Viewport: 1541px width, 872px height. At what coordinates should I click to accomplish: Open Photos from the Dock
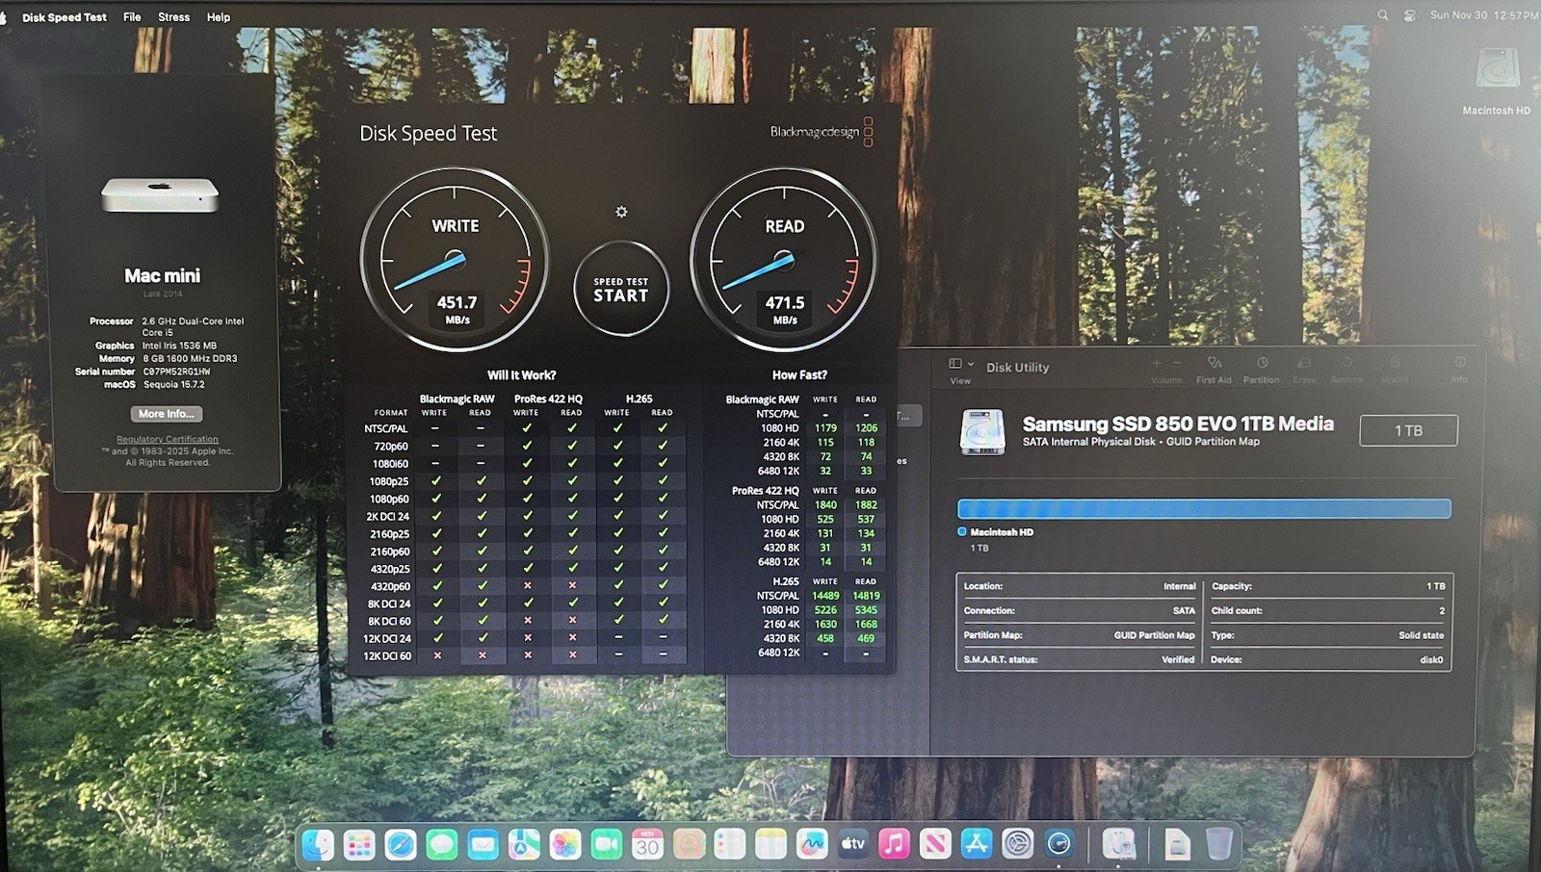[565, 845]
